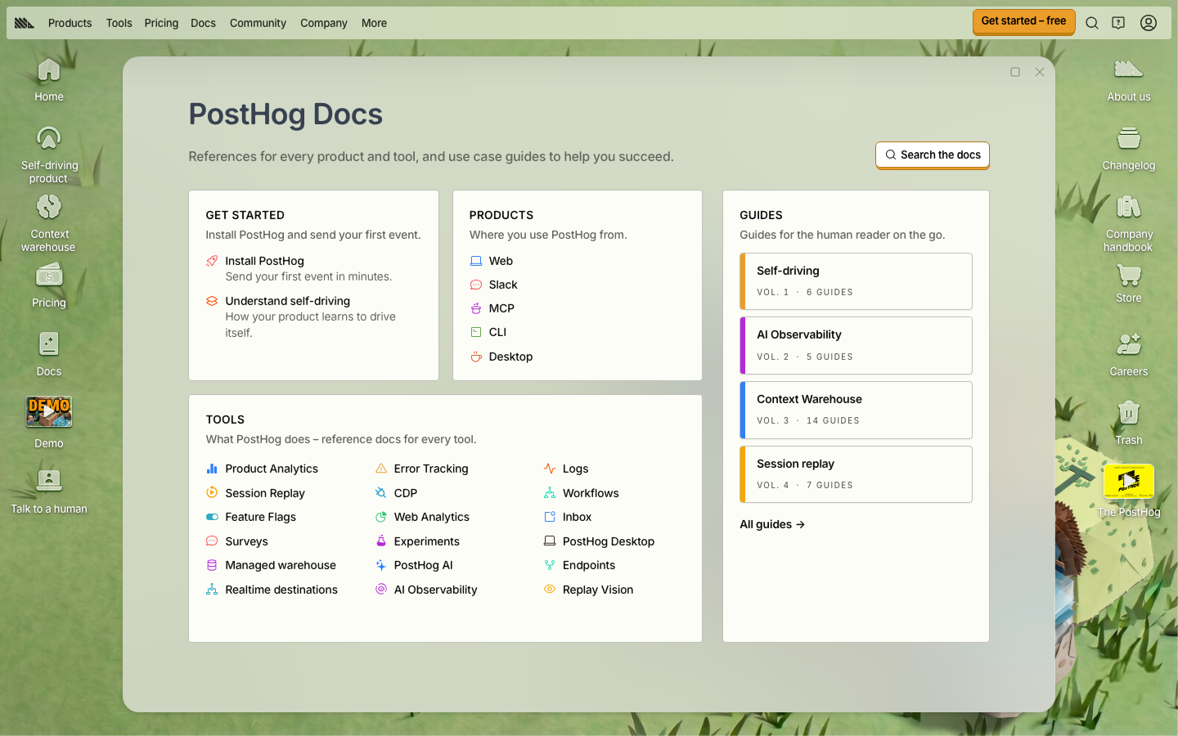Open the Pricing menu item
This screenshot has height=736, width=1178.
161,23
